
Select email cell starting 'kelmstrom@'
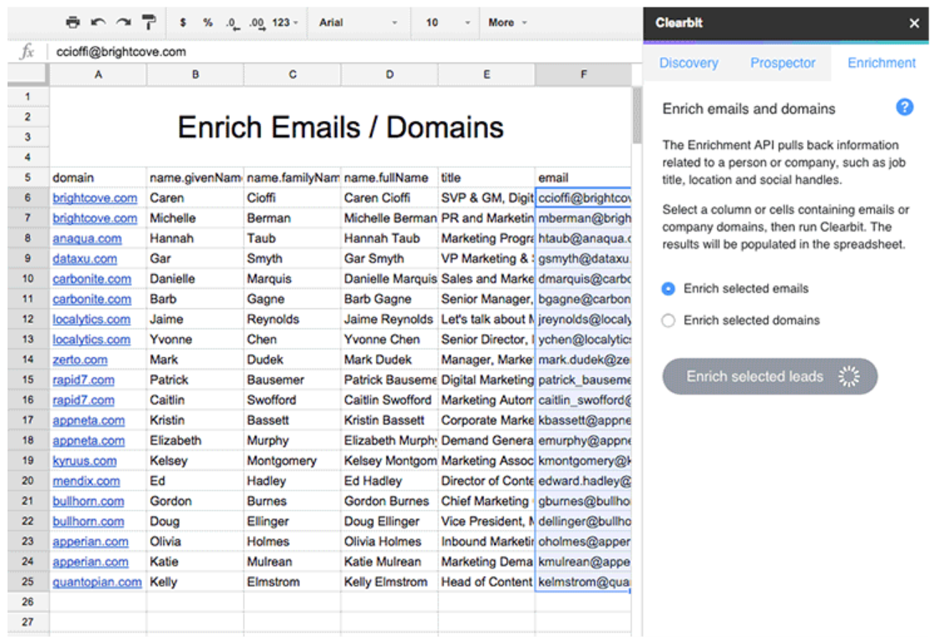pyautogui.click(x=583, y=582)
